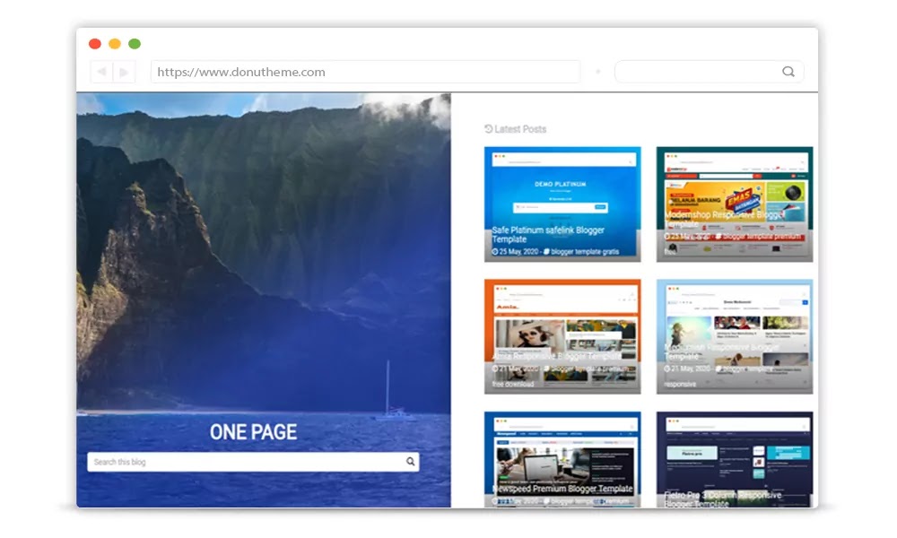This screenshot has width=897, height=538.
Task: Click the 25 May, 2020 date on Safe Platinum
Action: coord(518,252)
